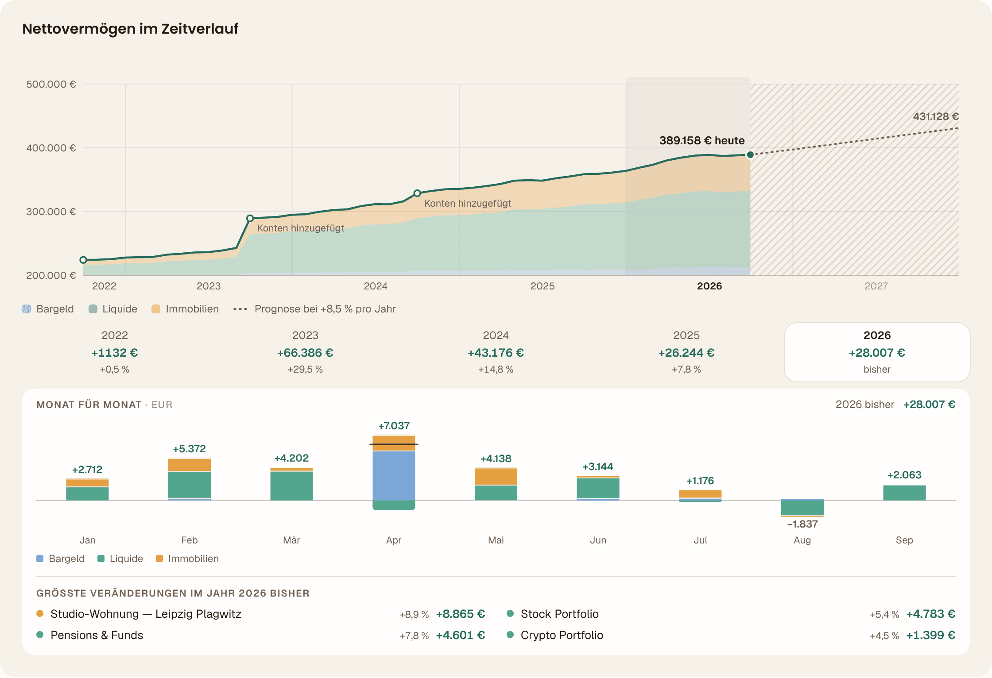Select the May bar showing +4.138

pyautogui.click(x=496, y=484)
